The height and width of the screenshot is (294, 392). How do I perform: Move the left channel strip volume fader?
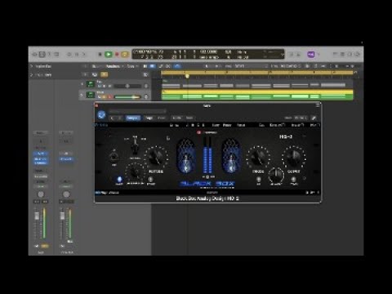point(37,216)
